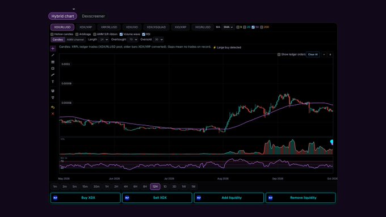Set timeframe to 5m
The image size is (386, 217).
point(74,186)
